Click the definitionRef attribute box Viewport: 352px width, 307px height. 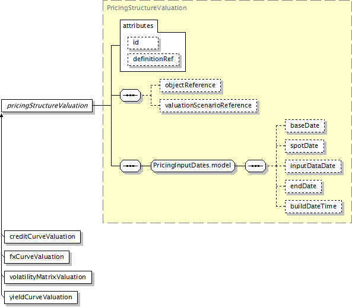click(x=154, y=59)
